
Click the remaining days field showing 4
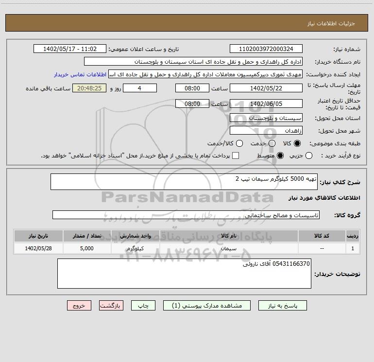(x=140, y=88)
